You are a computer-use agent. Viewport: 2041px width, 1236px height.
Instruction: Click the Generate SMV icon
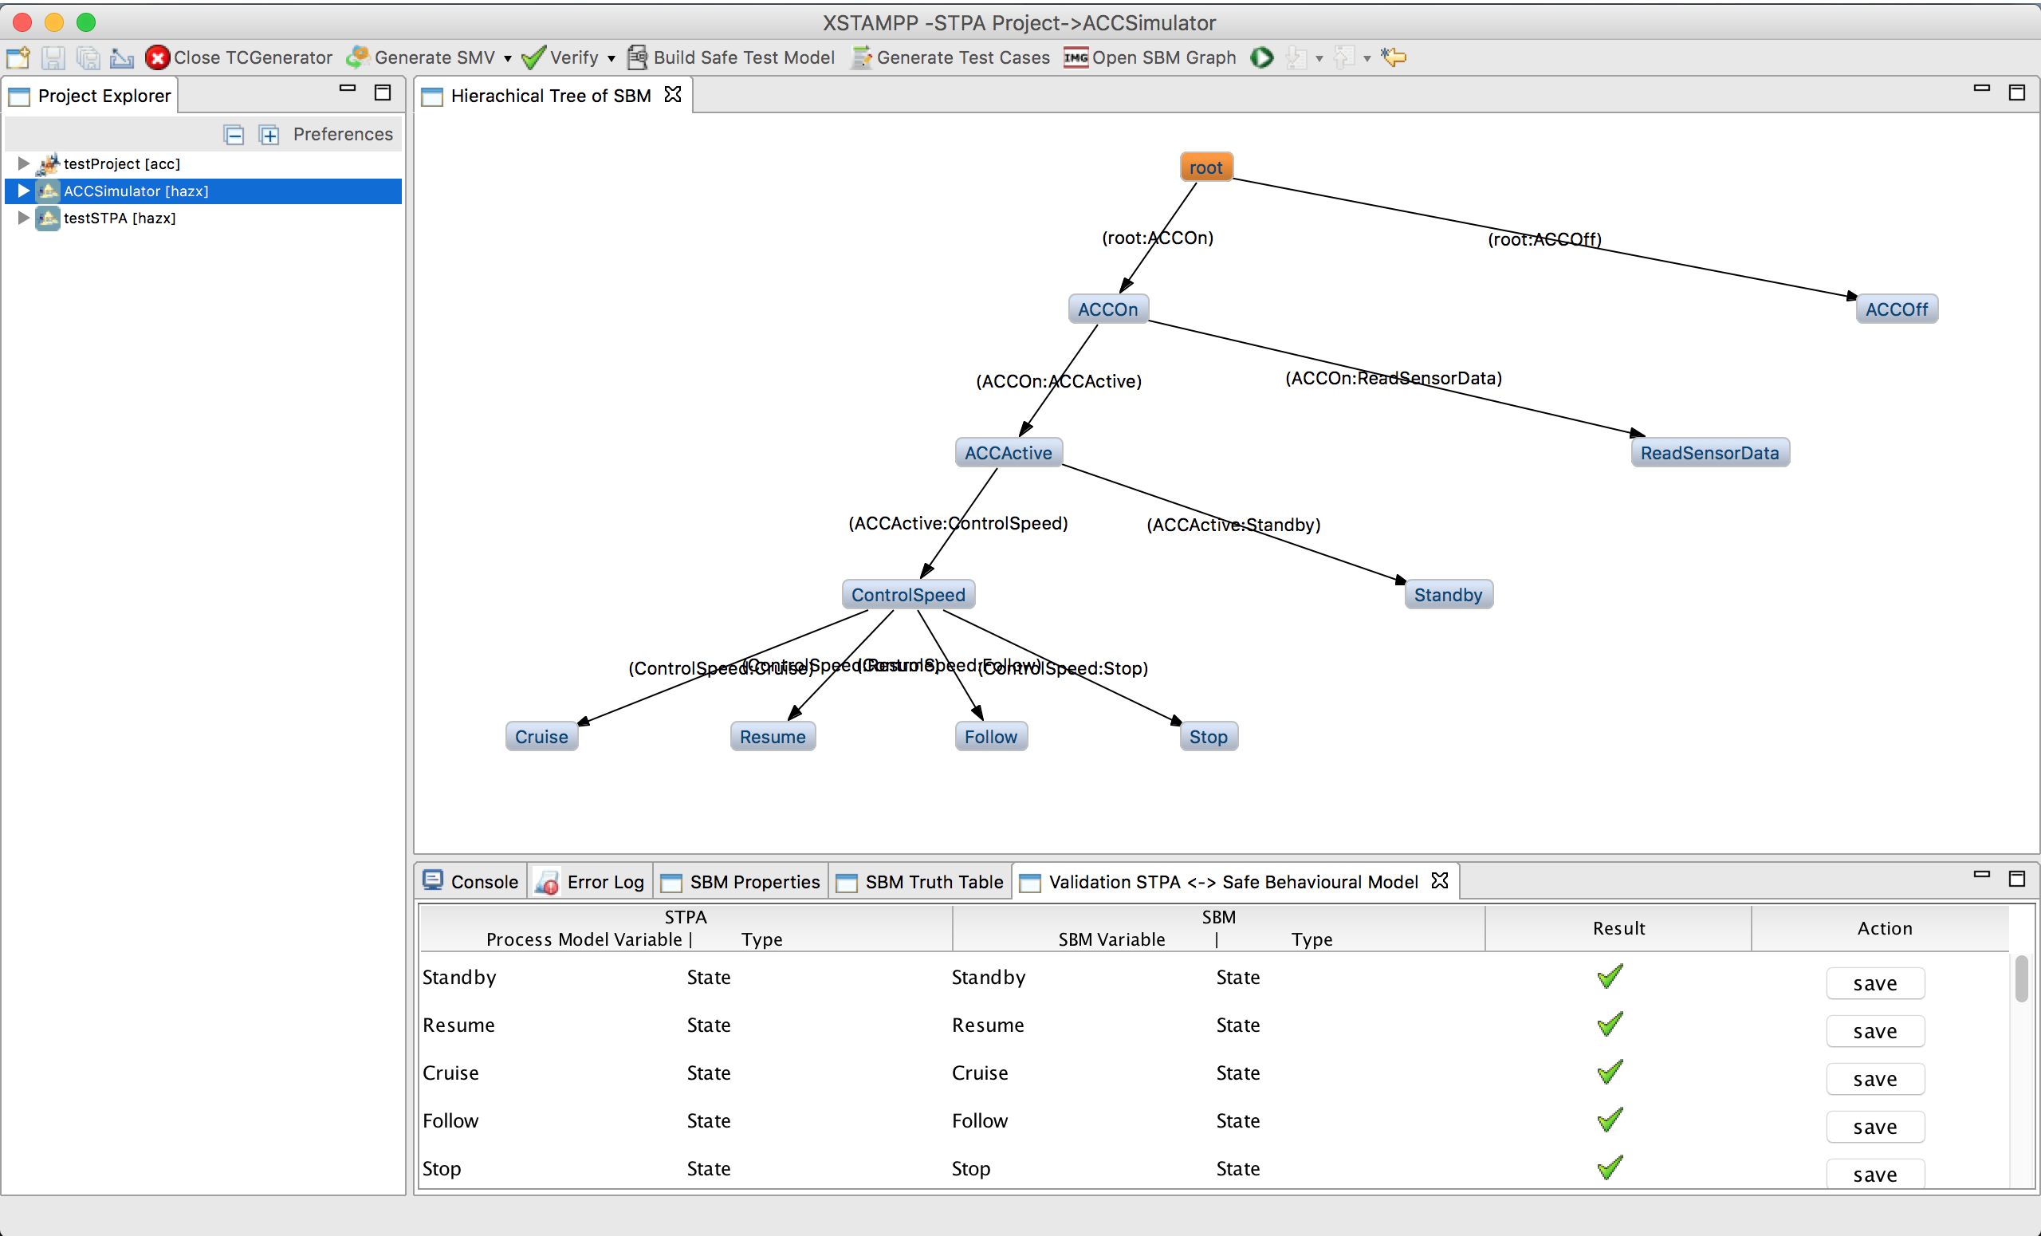[358, 57]
